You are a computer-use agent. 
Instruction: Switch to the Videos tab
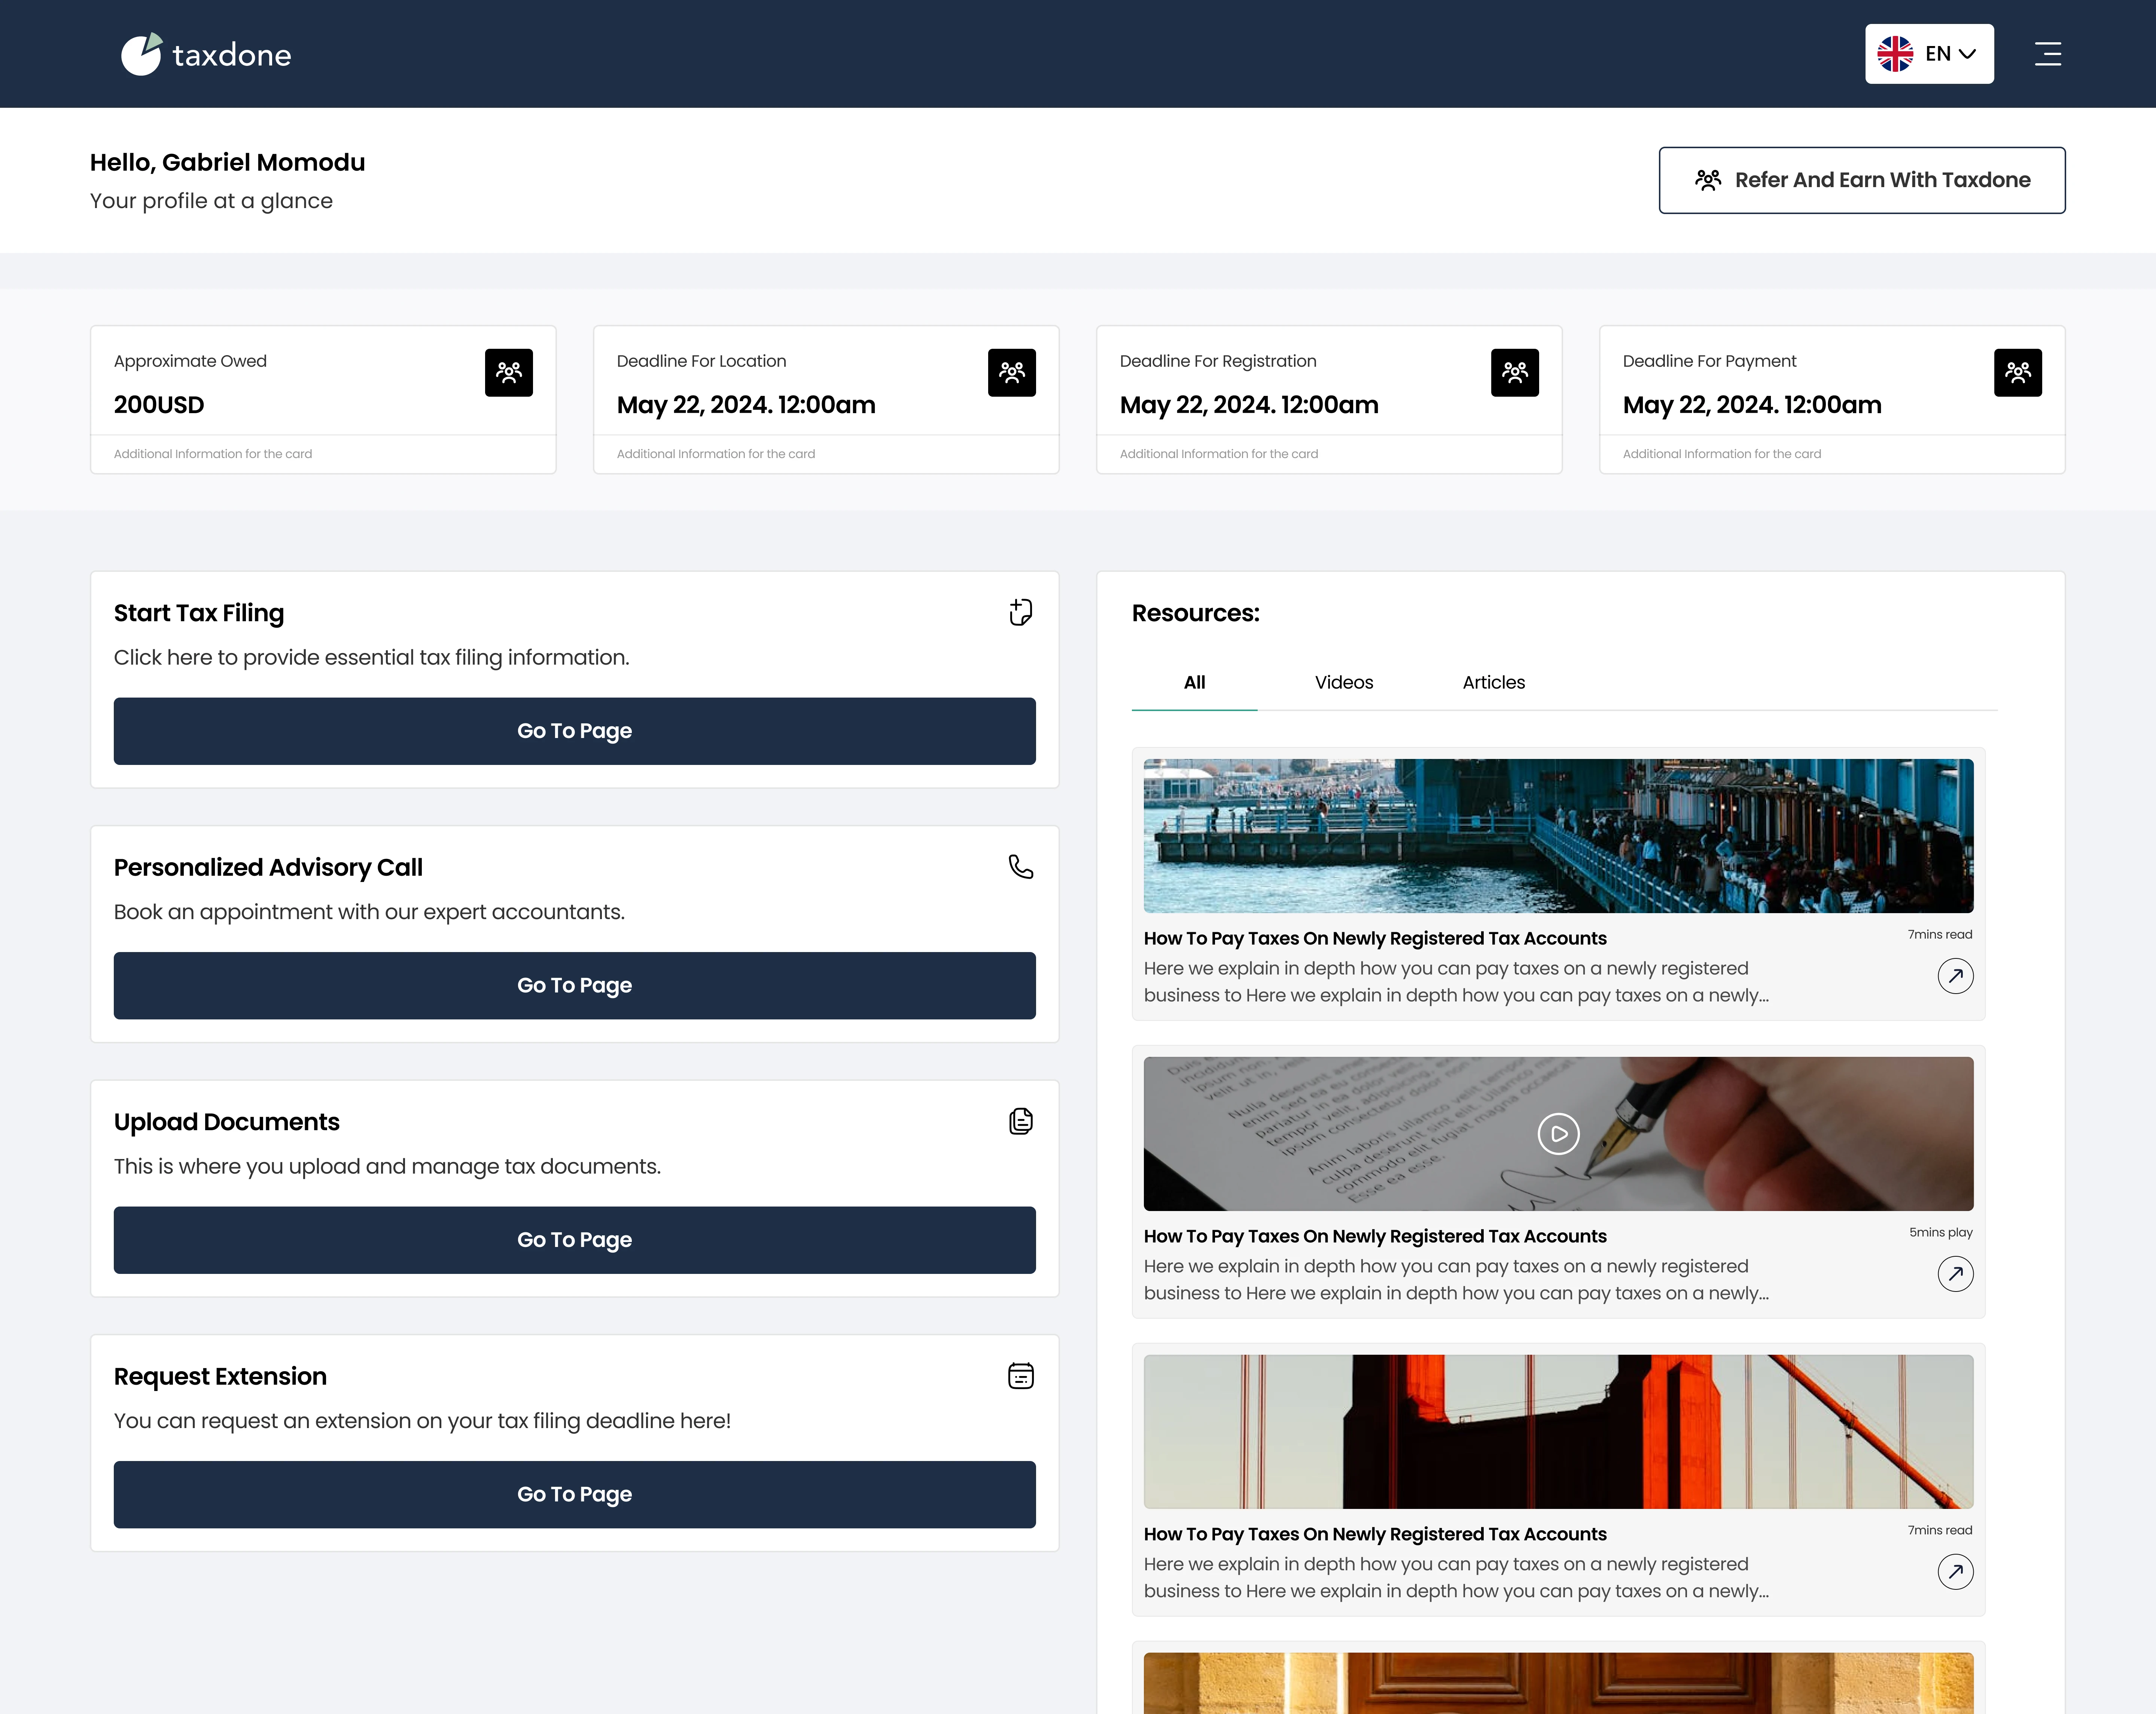tap(1343, 682)
